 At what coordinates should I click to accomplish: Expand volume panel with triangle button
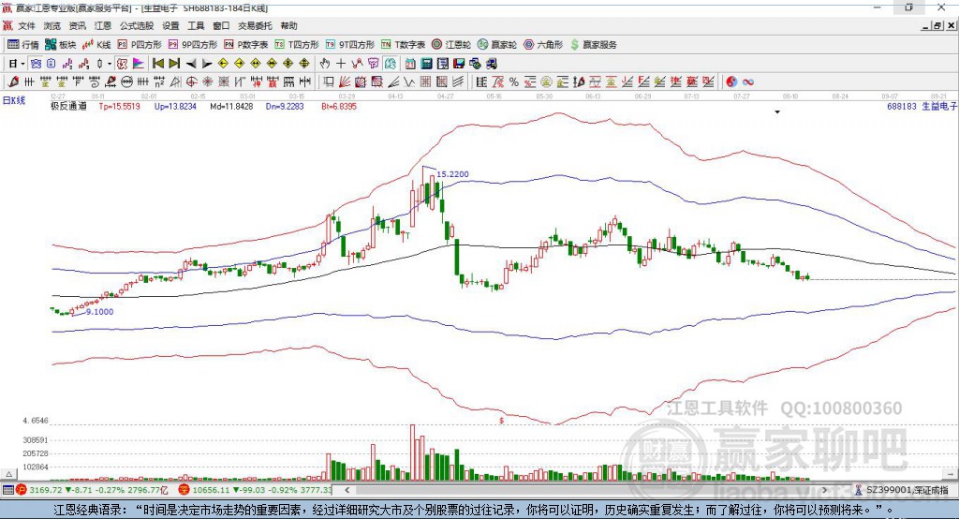pos(8,474)
